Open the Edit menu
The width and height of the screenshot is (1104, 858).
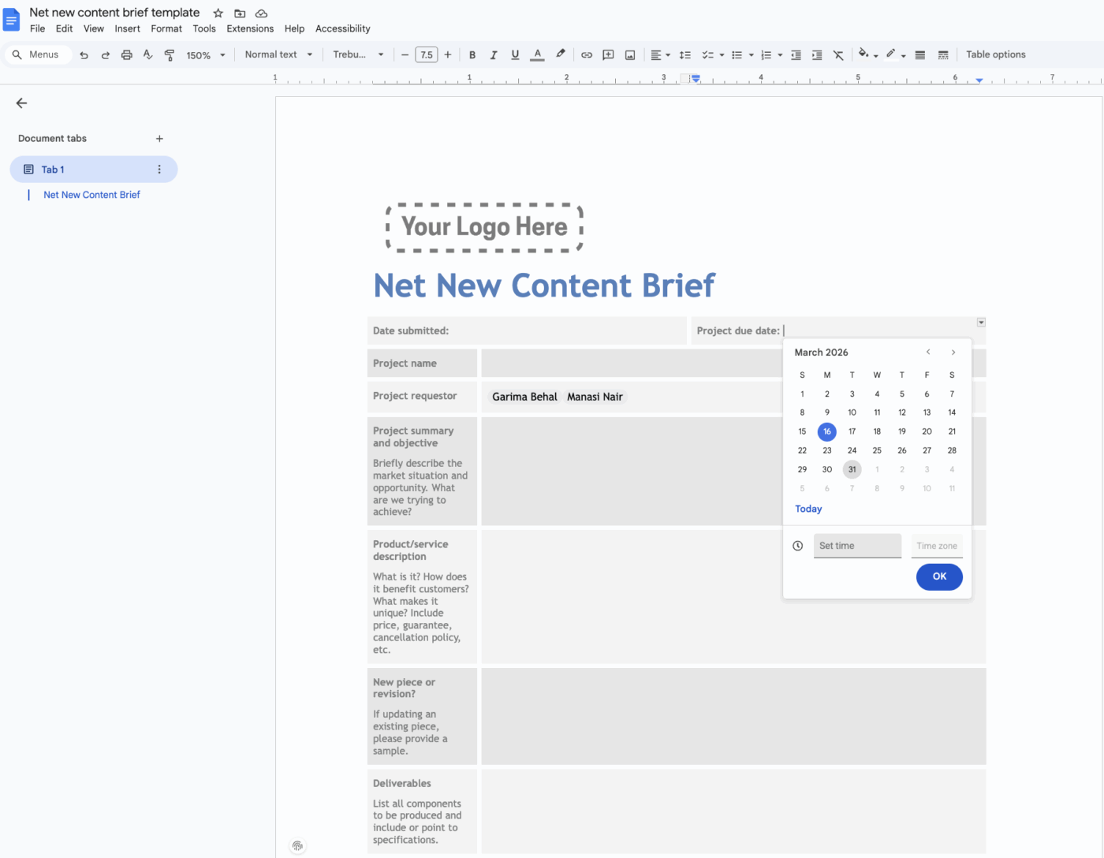pyautogui.click(x=65, y=29)
